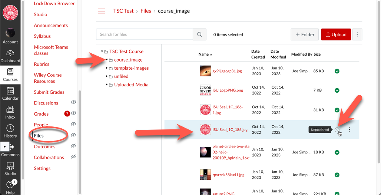
Task: Open Settings in course navigation
Action: pos(42,169)
